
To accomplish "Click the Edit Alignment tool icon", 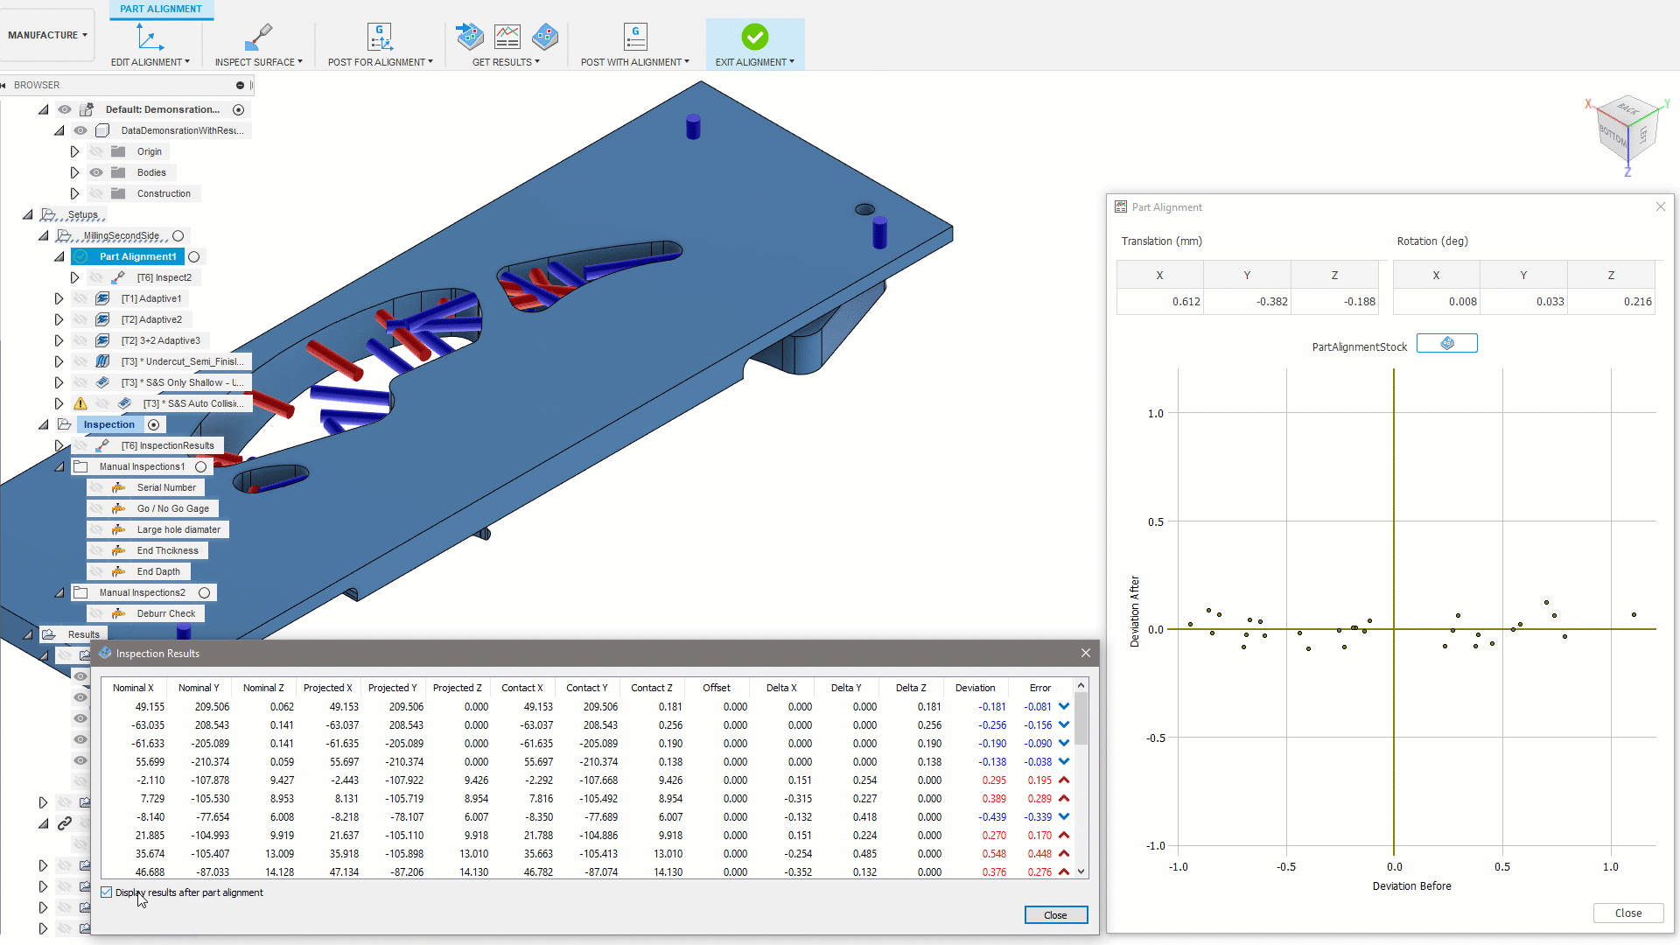I will [150, 38].
